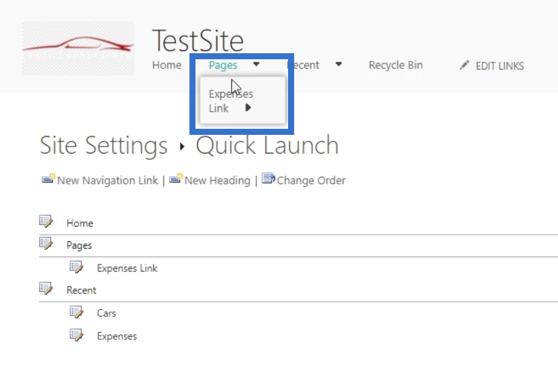Click the New Navigation Link icon
558x381 pixels.
click(x=48, y=178)
